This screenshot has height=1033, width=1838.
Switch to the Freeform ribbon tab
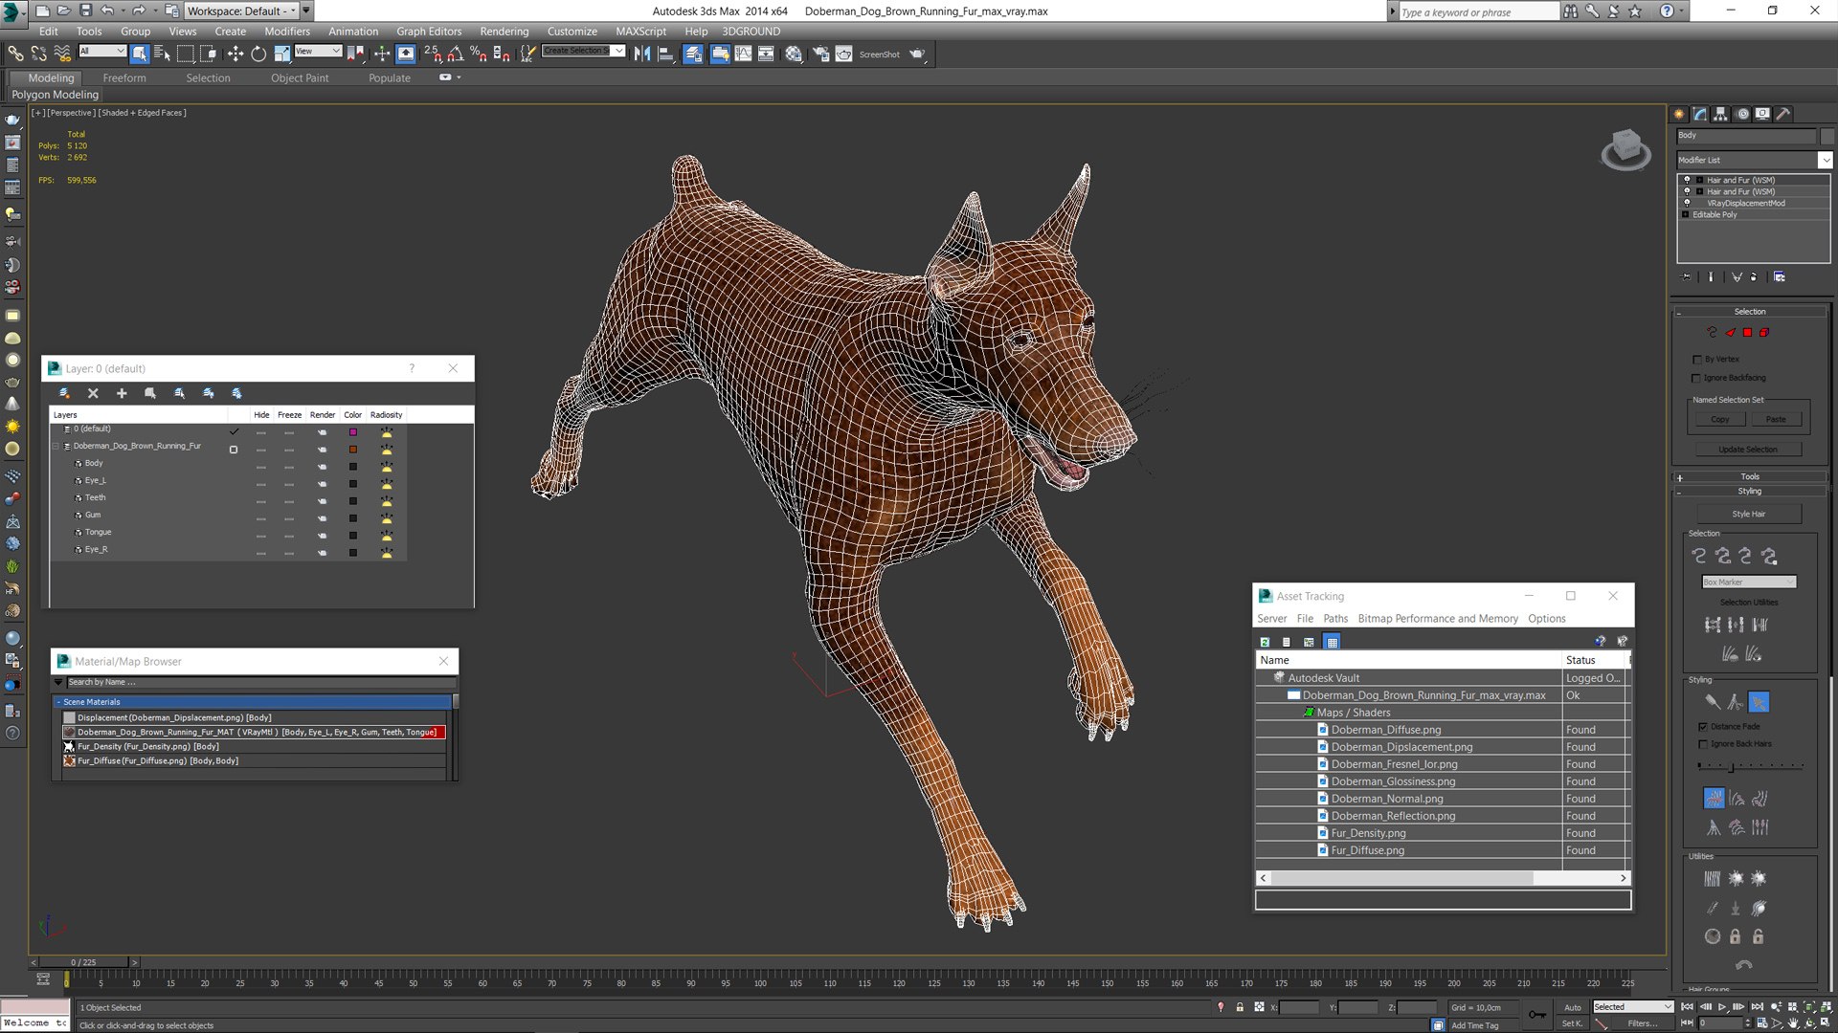[124, 78]
